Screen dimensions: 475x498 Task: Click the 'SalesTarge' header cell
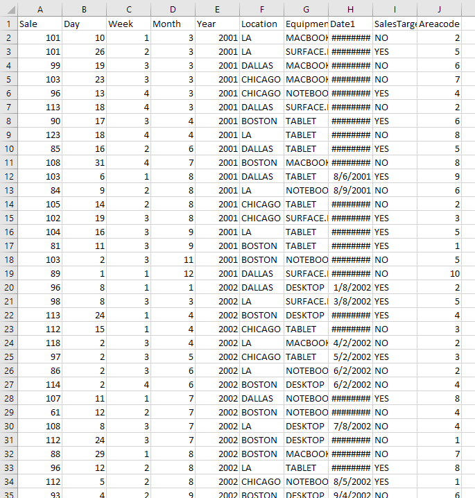pos(395,24)
